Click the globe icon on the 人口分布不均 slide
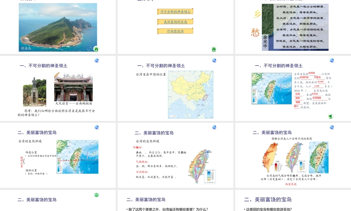This screenshot has height=211, width=351. click(x=332, y=127)
